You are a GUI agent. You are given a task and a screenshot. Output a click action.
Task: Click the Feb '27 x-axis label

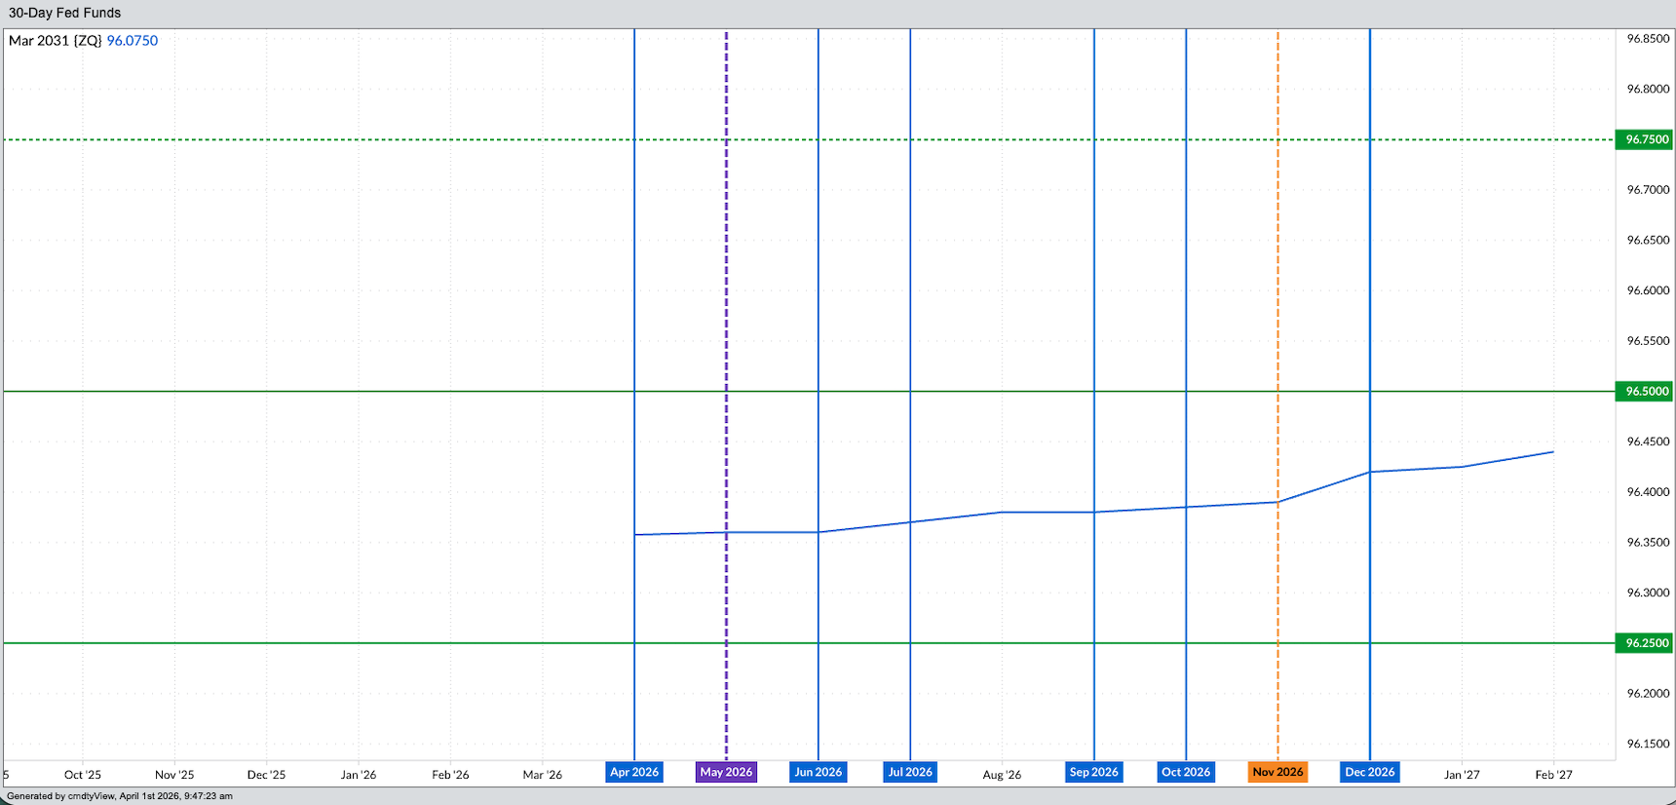coord(1553,775)
